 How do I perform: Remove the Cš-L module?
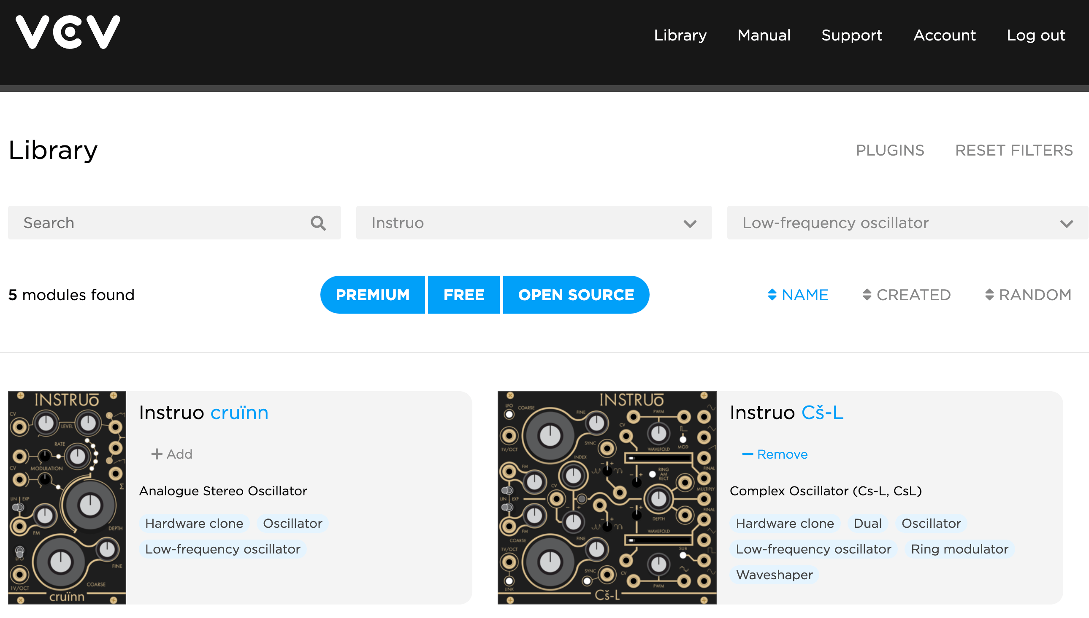[x=775, y=454]
